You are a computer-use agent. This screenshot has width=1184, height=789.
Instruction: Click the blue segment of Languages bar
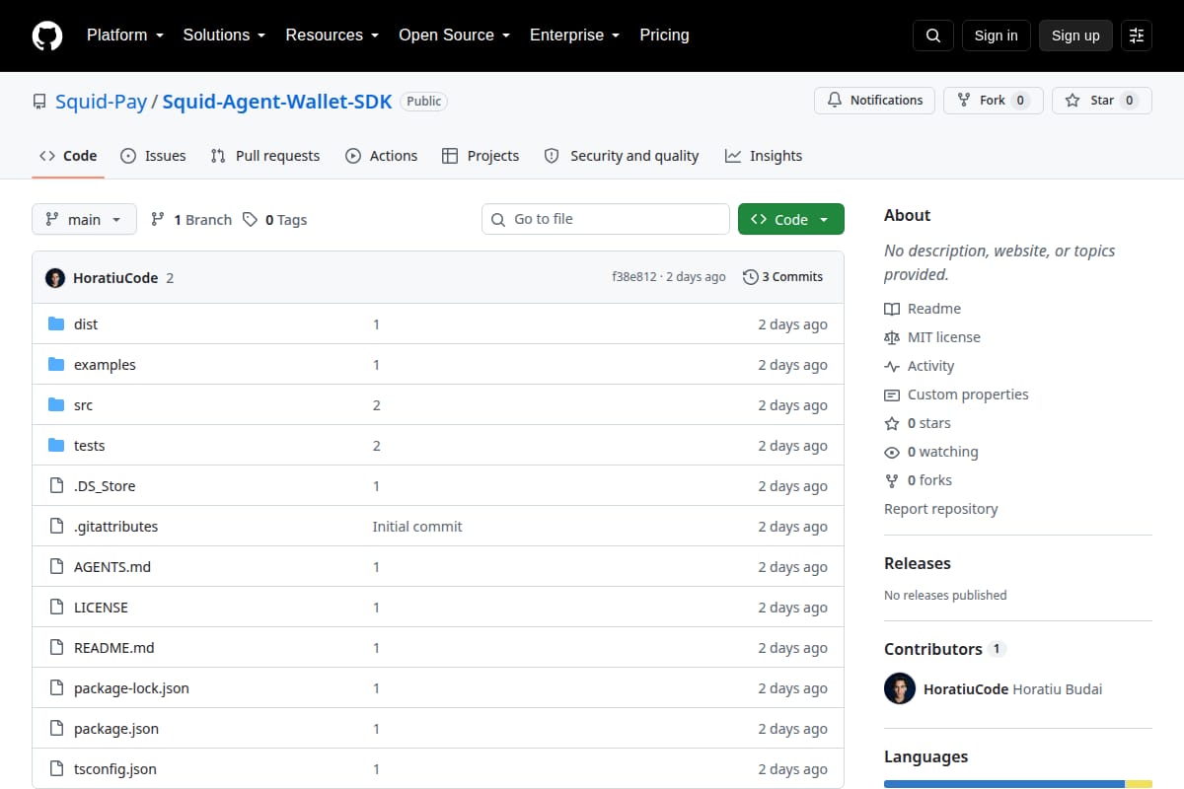click(x=1004, y=784)
